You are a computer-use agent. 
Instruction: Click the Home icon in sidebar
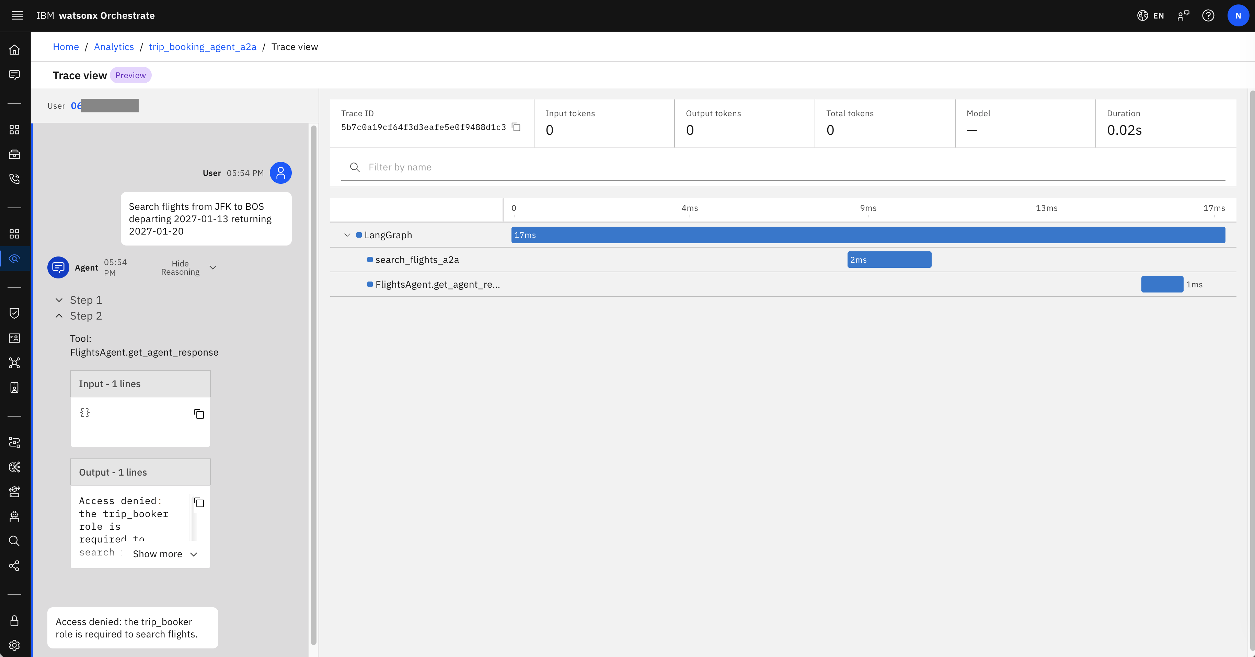[x=15, y=50]
